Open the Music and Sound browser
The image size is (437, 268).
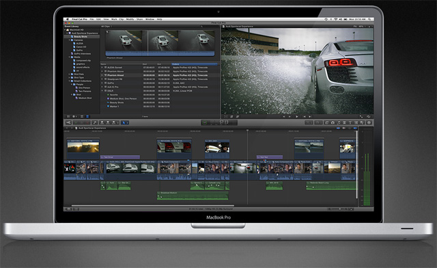tap(339, 122)
